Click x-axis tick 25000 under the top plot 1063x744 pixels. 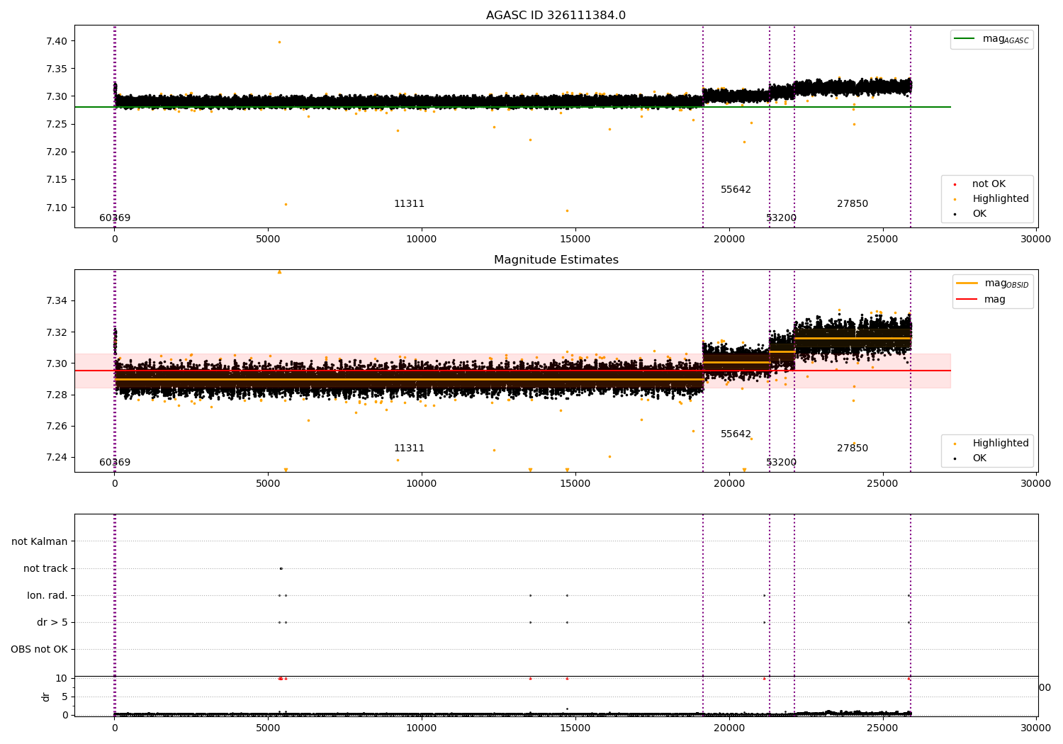pos(882,239)
